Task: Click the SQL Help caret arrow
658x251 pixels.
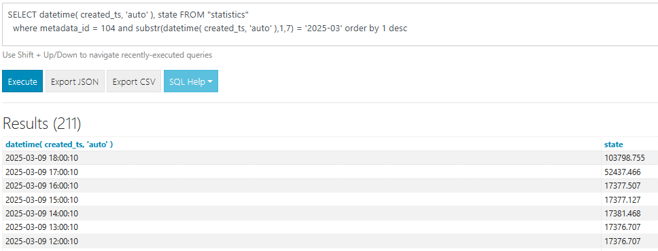Action: 209,81
